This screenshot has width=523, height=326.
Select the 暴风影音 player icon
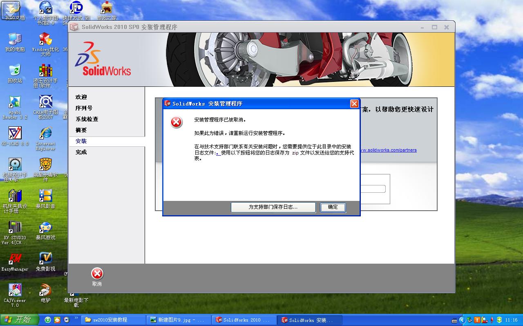pos(45,199)
